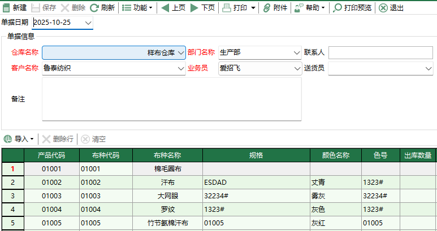
Task: Open 打印预览 print preview
Action: pos(353,8)
